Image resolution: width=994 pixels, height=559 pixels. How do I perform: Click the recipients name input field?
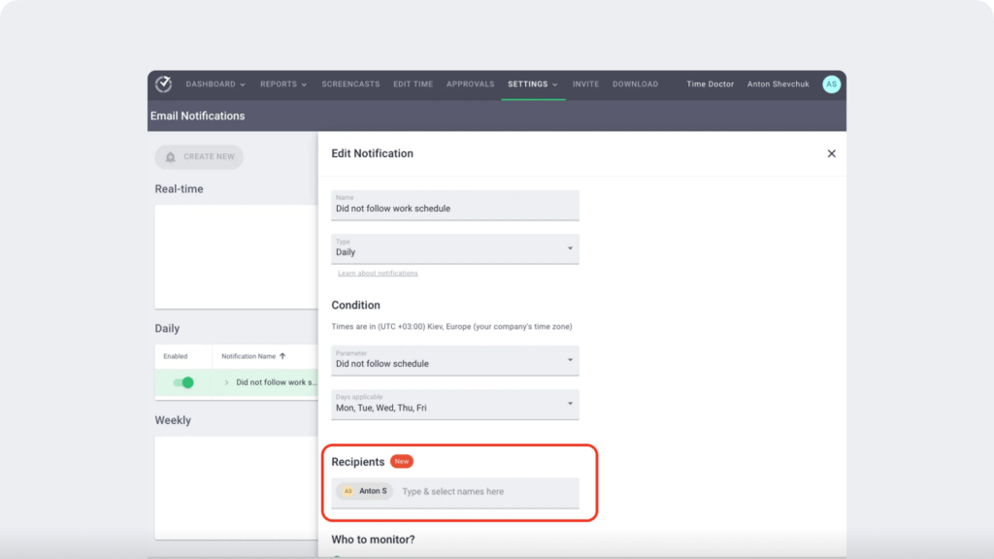tap(485, 492)
